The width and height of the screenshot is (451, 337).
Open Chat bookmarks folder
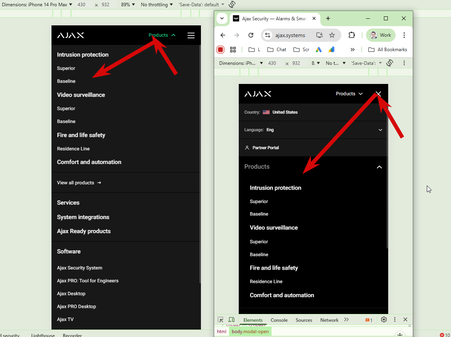click(276, 50)
